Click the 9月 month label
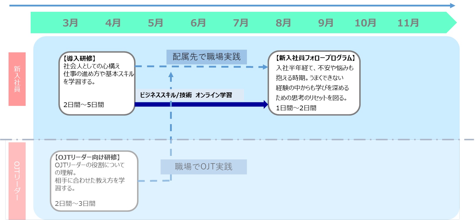The width and height of the screenshot is (475, 220). 326,23
